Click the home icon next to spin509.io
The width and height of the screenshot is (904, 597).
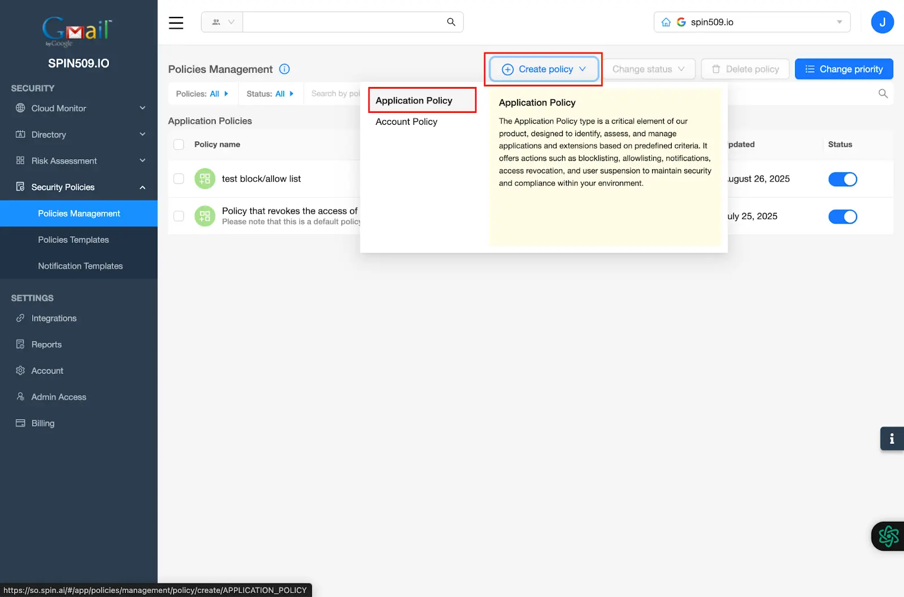point(666,21)
